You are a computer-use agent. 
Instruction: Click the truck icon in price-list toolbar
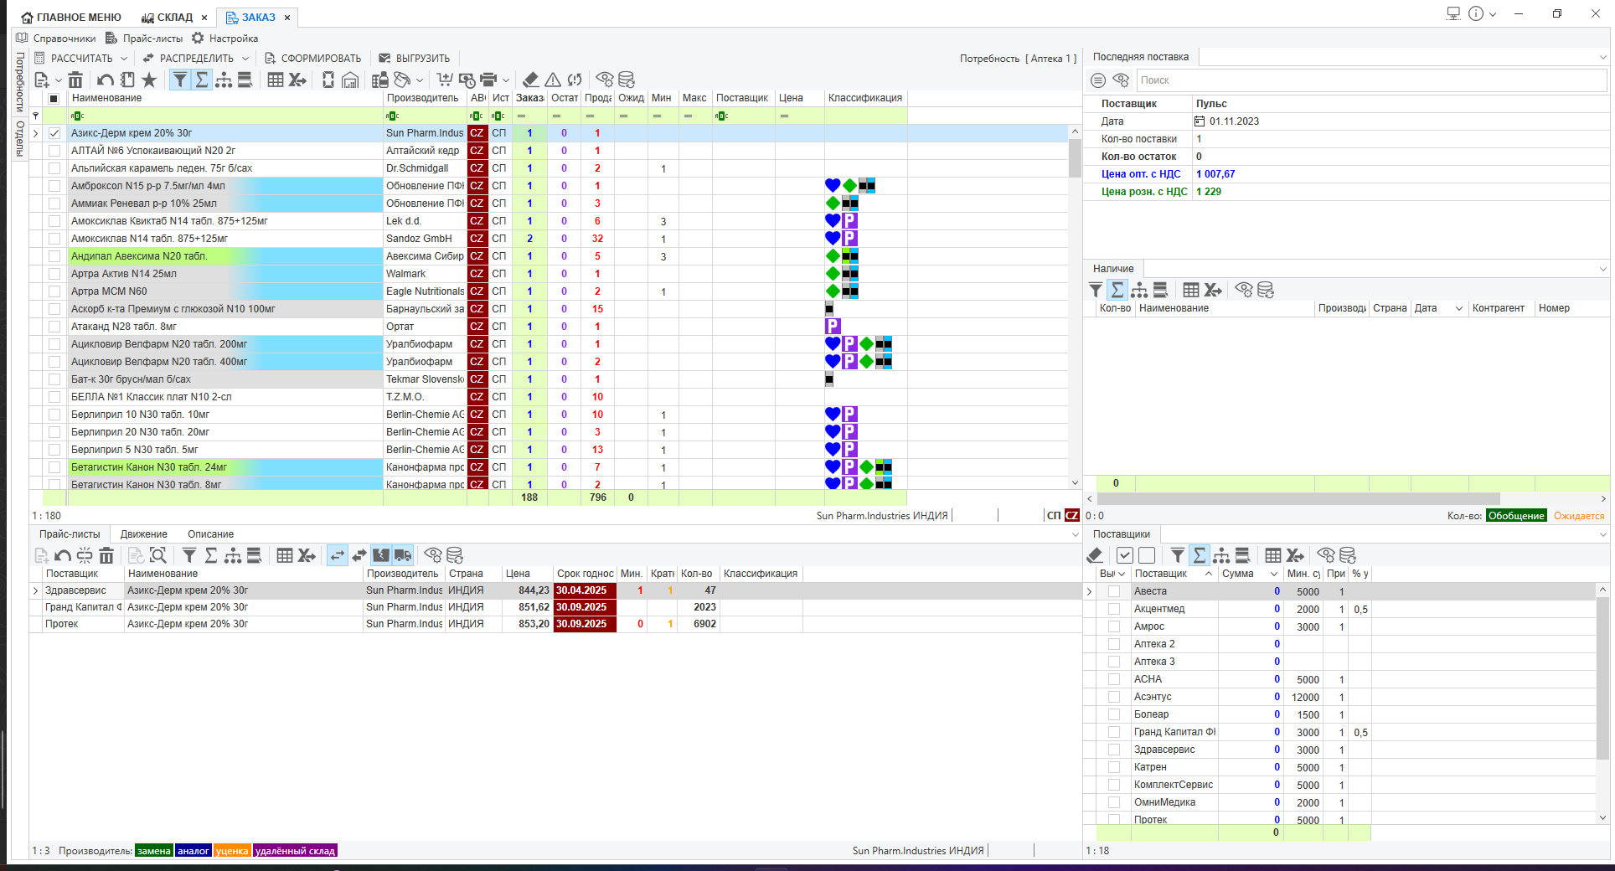403,555
